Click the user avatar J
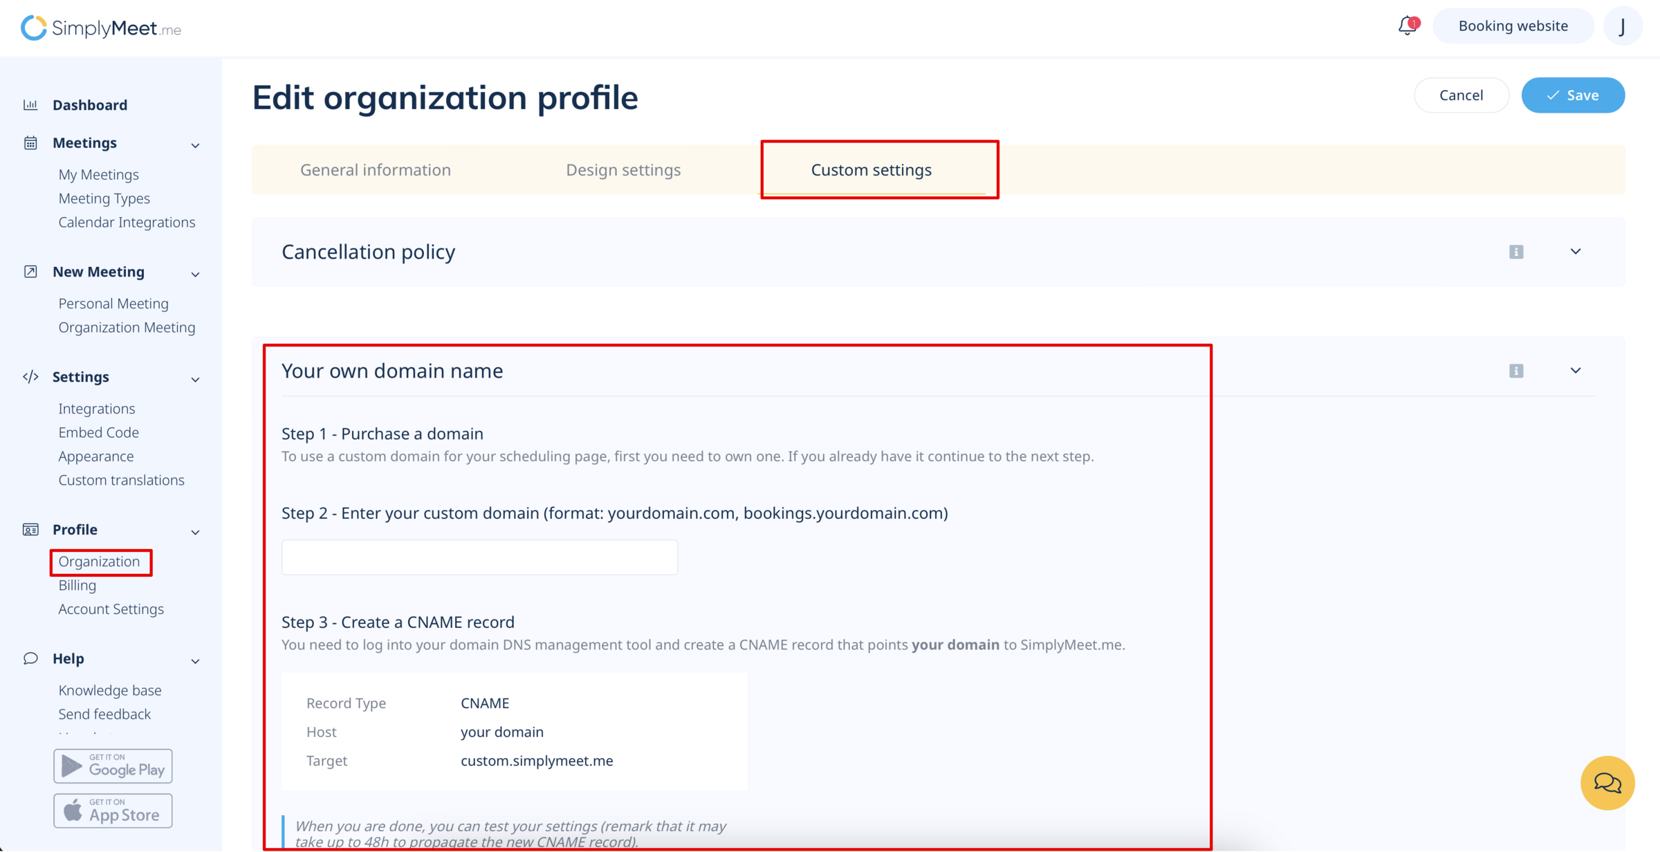 [x=1623, y=26]
